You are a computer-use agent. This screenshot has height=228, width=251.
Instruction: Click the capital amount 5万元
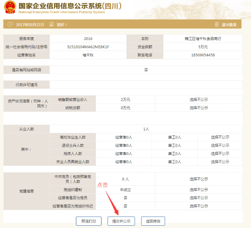click(203, 47)
